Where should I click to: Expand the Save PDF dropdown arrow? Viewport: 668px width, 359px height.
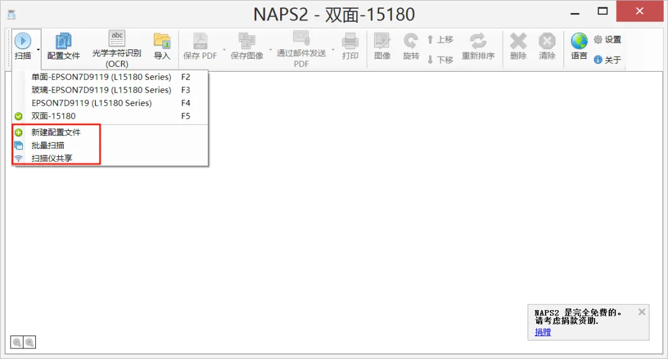225,49
